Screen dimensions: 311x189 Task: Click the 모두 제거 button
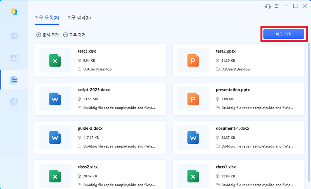coord(74,35)
